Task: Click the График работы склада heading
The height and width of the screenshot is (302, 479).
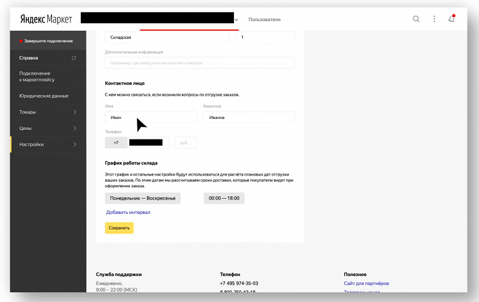Action: coord(131,163)
